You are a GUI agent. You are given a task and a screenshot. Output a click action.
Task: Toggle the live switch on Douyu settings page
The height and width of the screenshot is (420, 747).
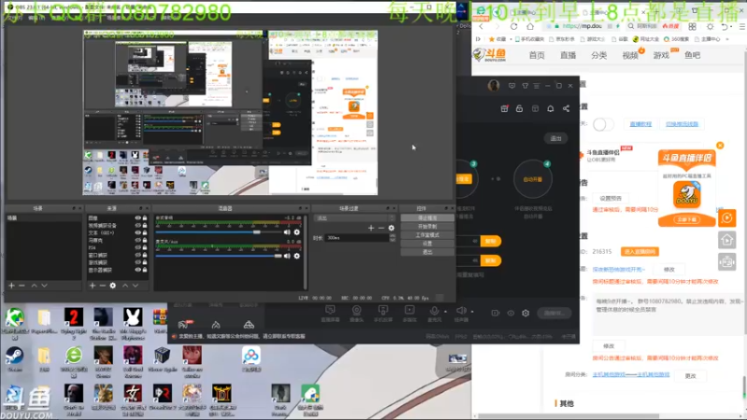602,124
